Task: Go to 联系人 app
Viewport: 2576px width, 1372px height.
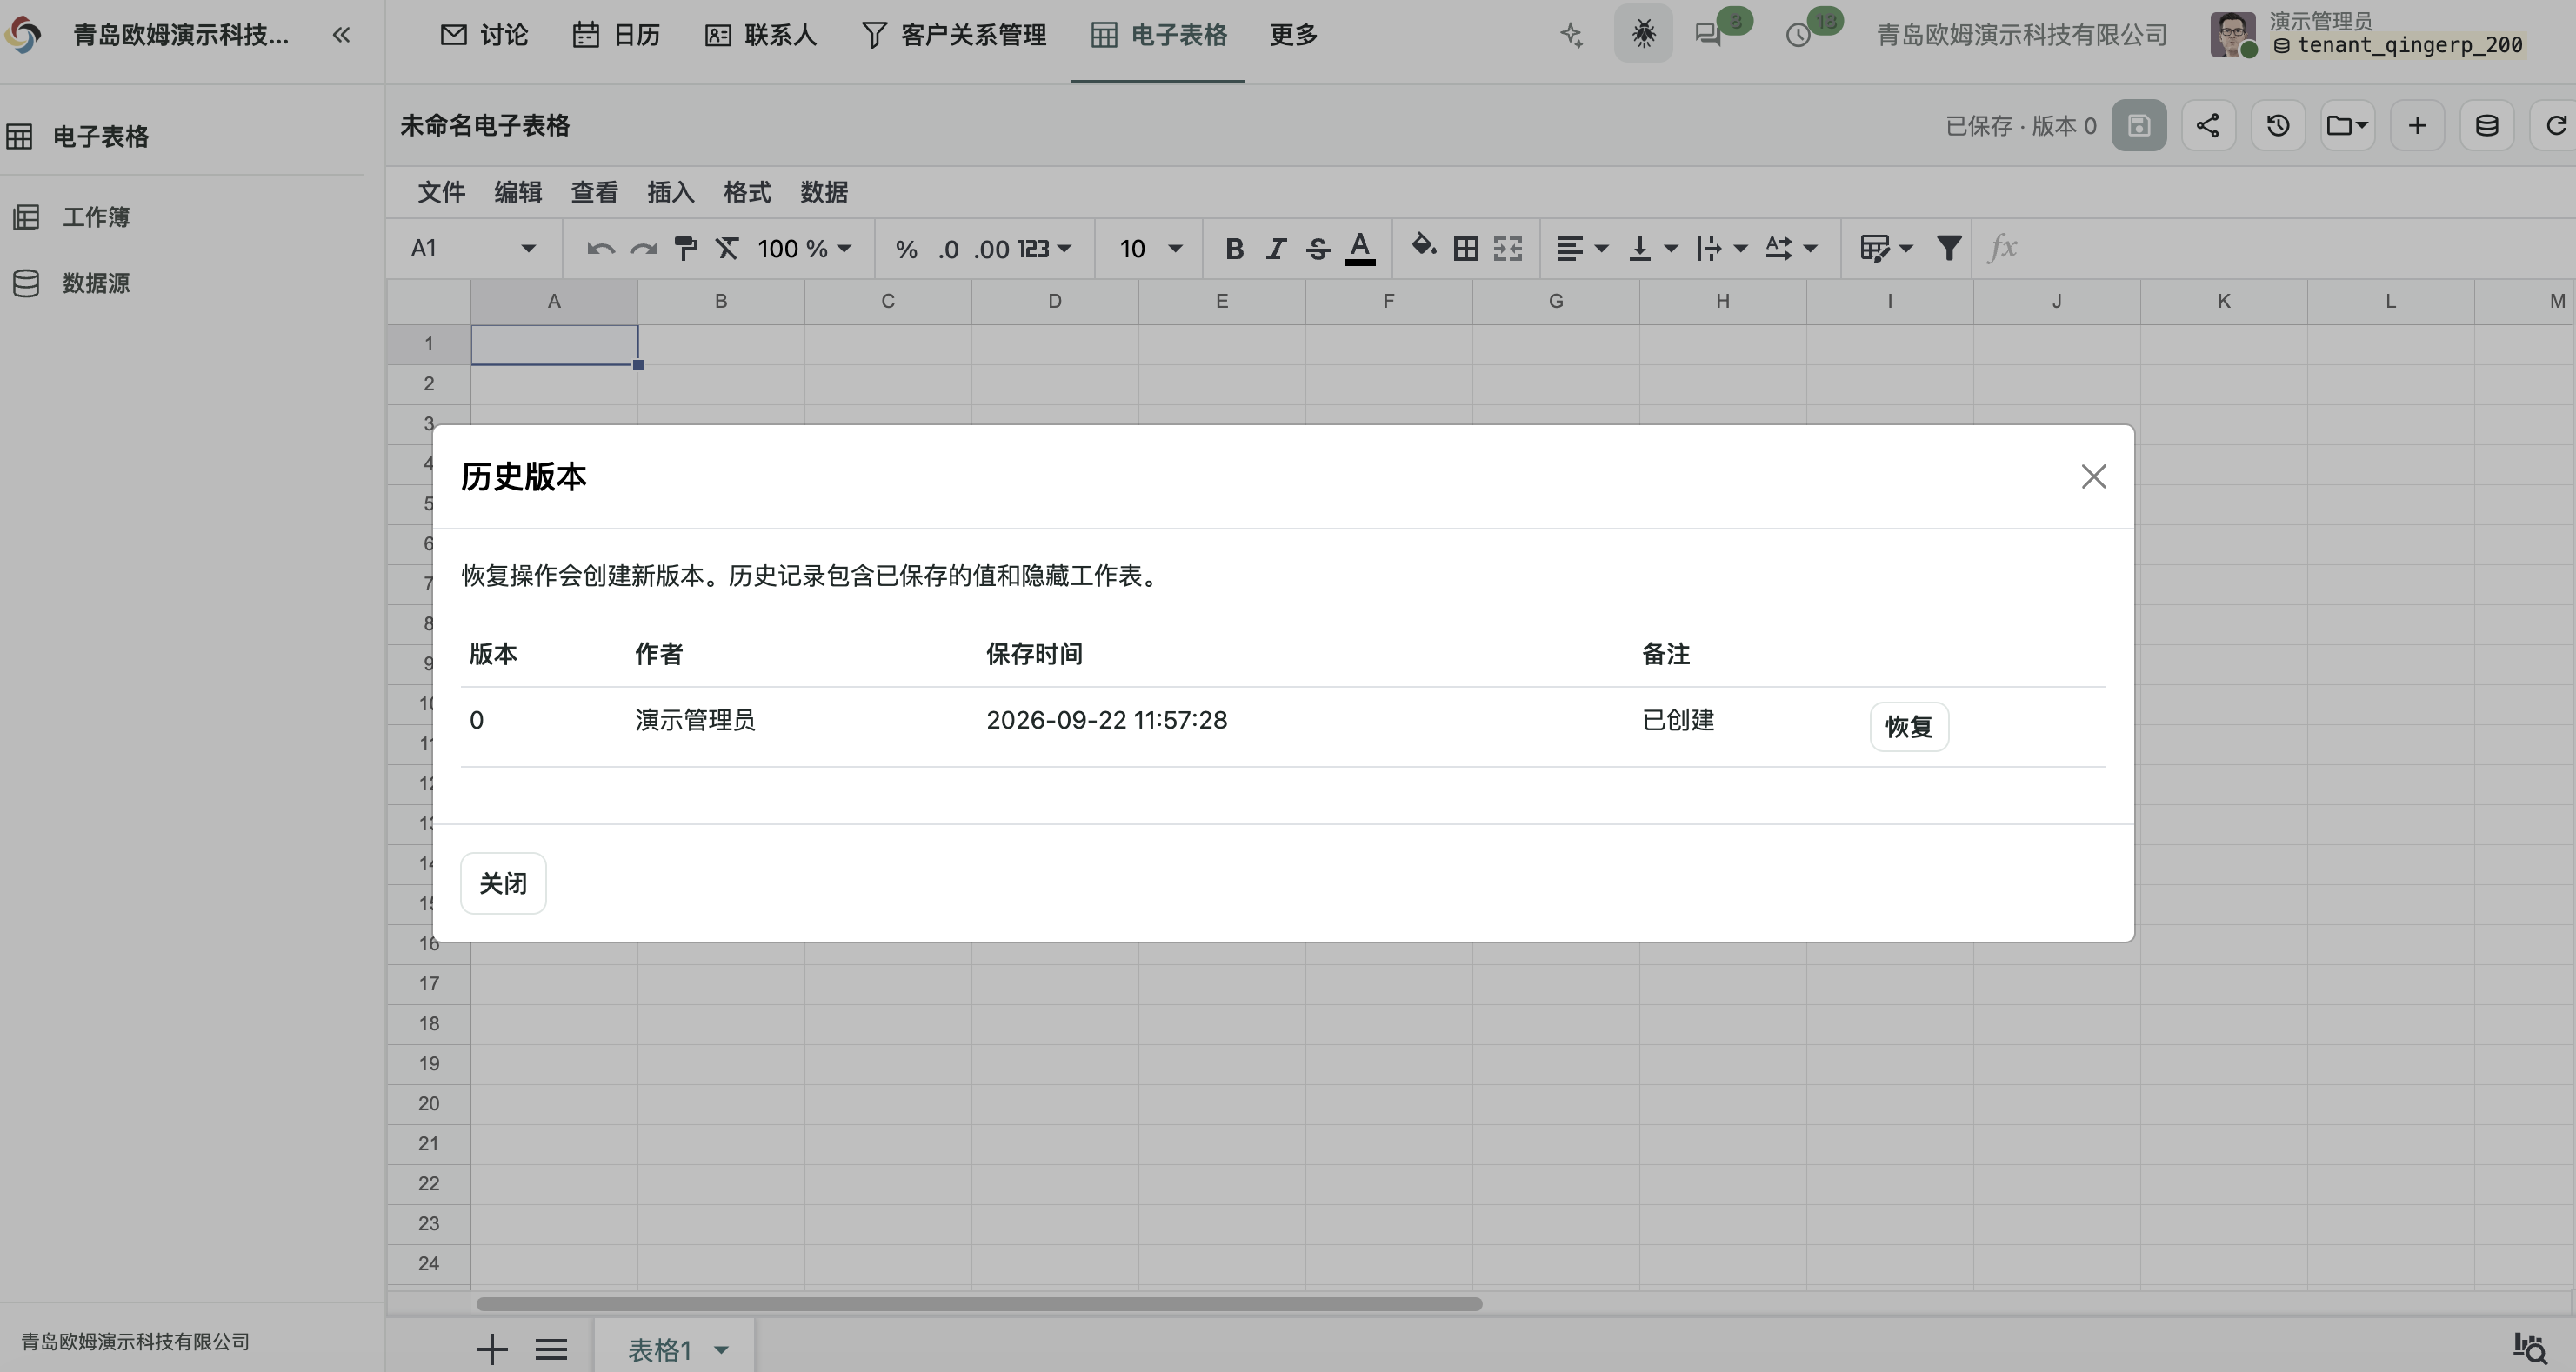Action: point(760,35)
